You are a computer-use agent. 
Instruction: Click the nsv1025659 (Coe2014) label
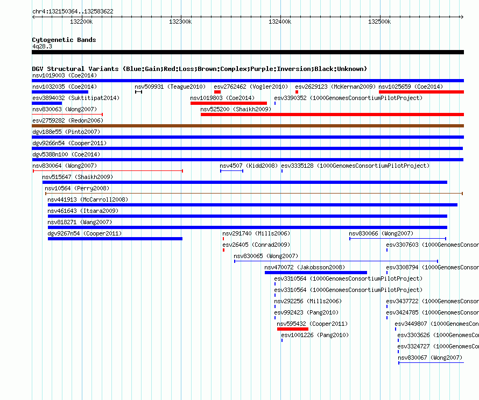[411, 87]
